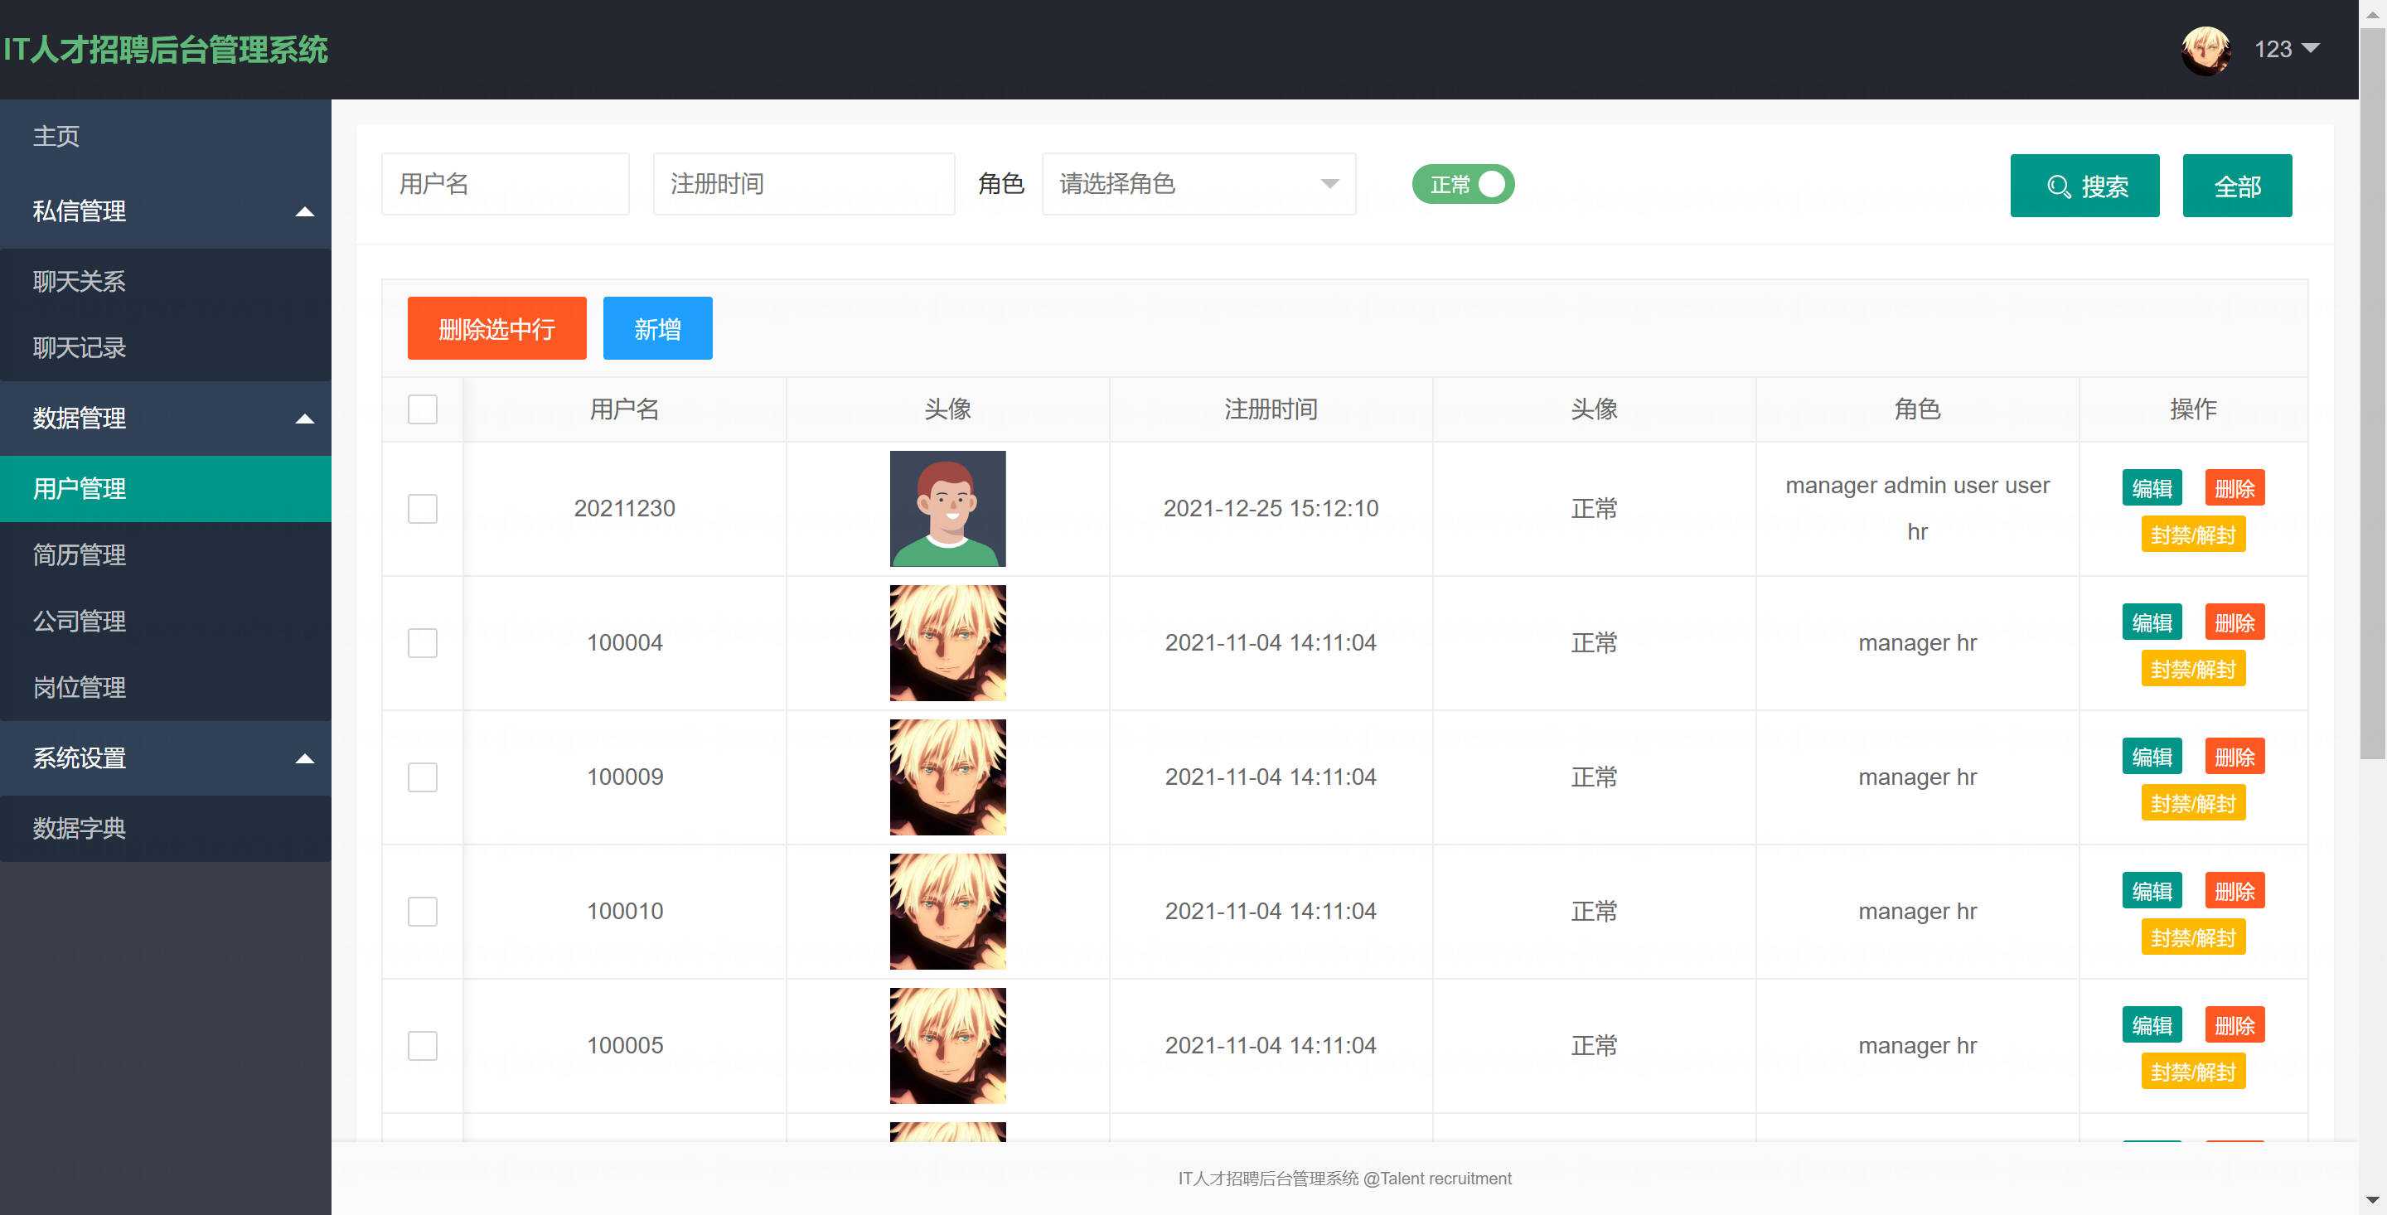The image size is (2387, 1215).
Task: Click 编辑 for user 100010
Action: click(2152, 892)
